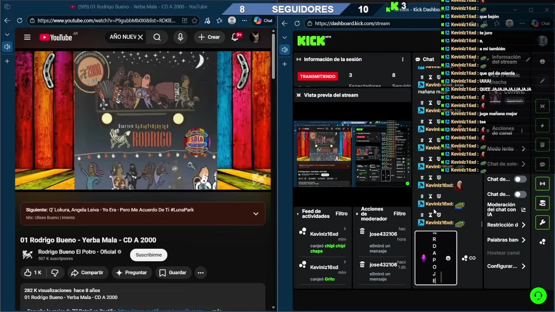
Task: Open Filtro for Feed de actividades
Action: pyautogui.click(x=341, y=214)
